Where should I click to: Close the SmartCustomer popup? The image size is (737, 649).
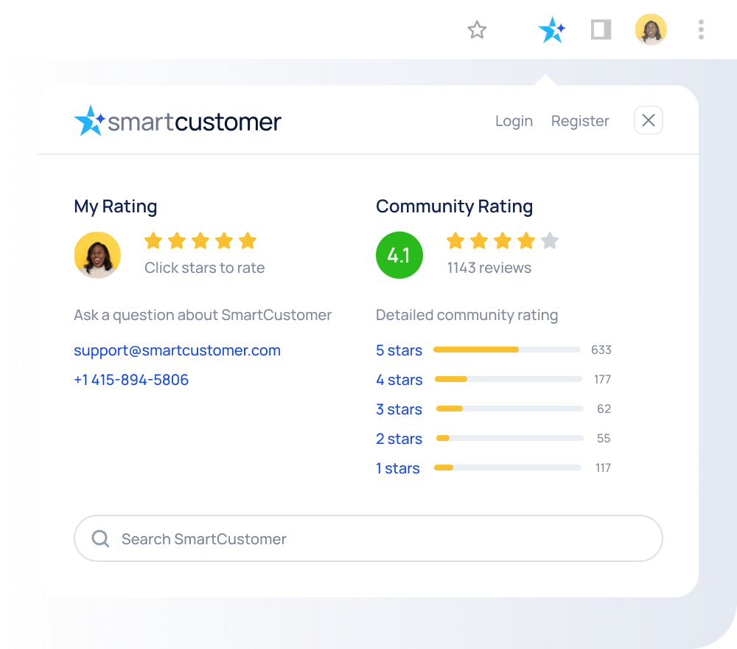coord(648,120)
